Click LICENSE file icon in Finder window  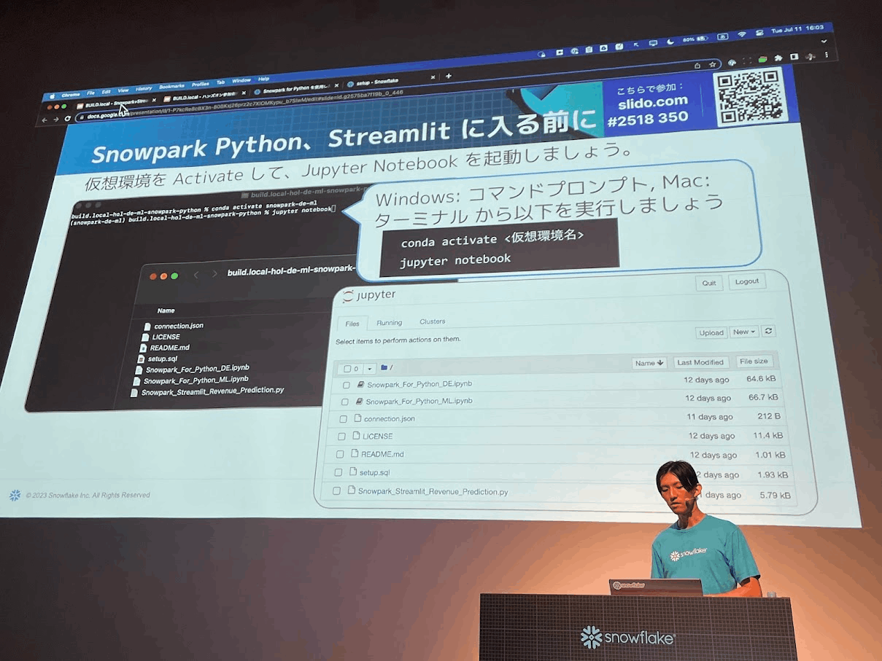(146, 337)
